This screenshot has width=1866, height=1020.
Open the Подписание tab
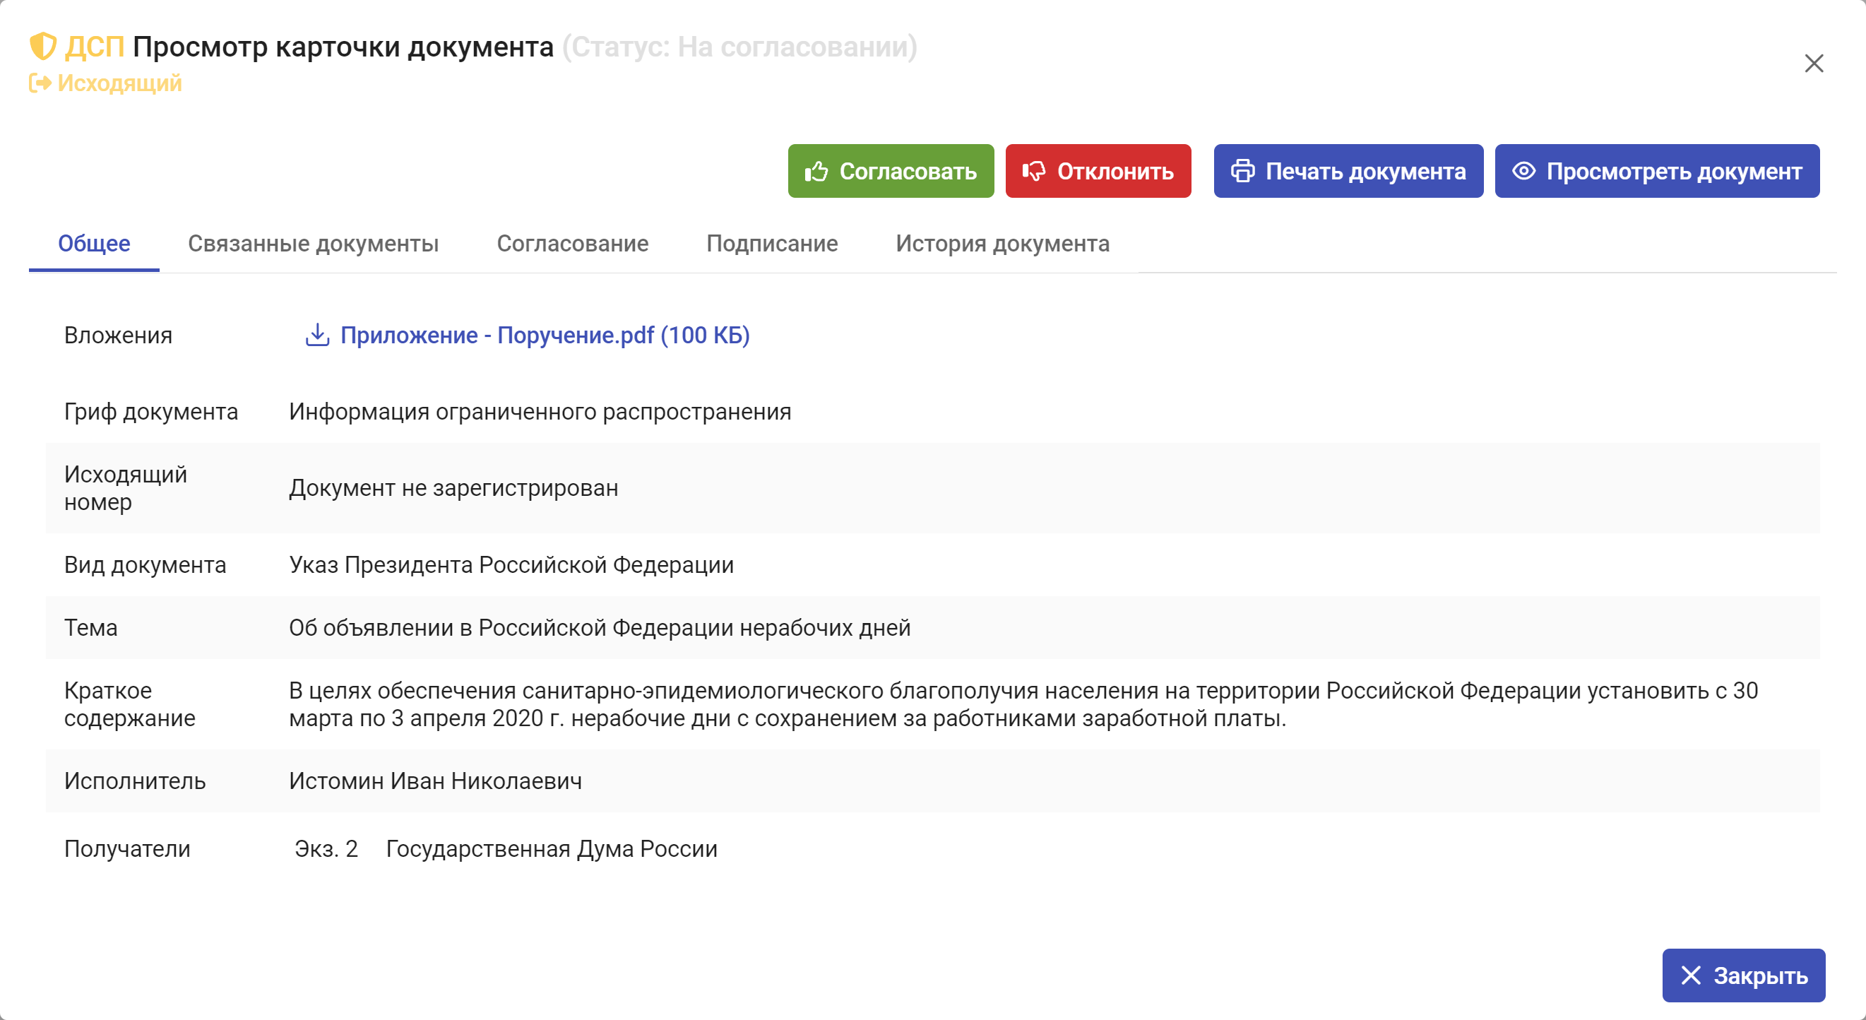[771, 244]
